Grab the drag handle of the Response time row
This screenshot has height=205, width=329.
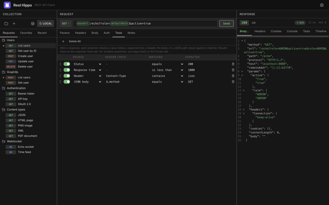[x=60, y=70]
